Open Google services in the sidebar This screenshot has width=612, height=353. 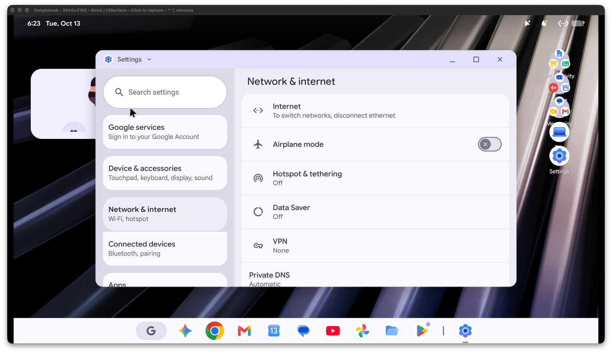(165, 132)
